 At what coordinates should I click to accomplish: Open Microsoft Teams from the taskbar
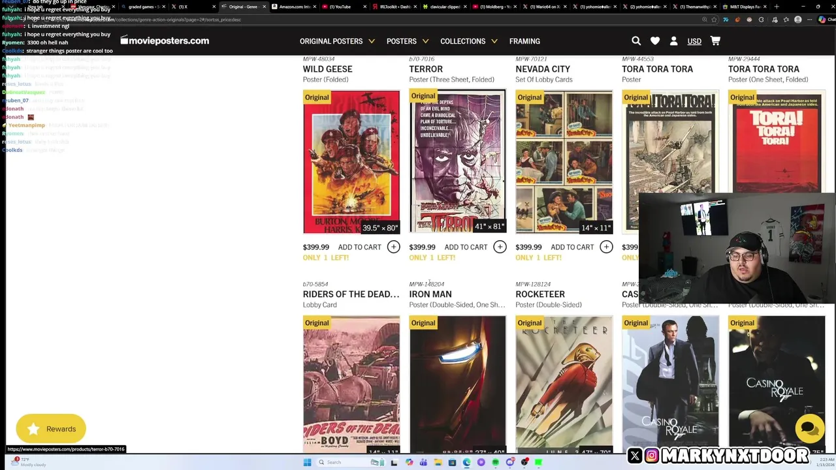coord(423,462)
